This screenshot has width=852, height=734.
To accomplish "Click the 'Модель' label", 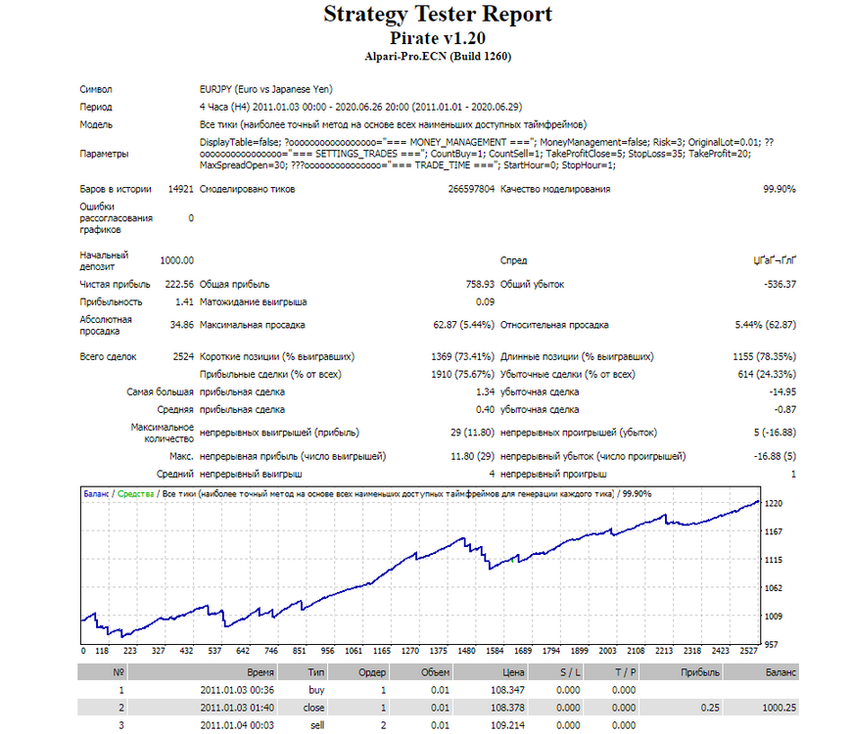I will click(x=96, y=124).
